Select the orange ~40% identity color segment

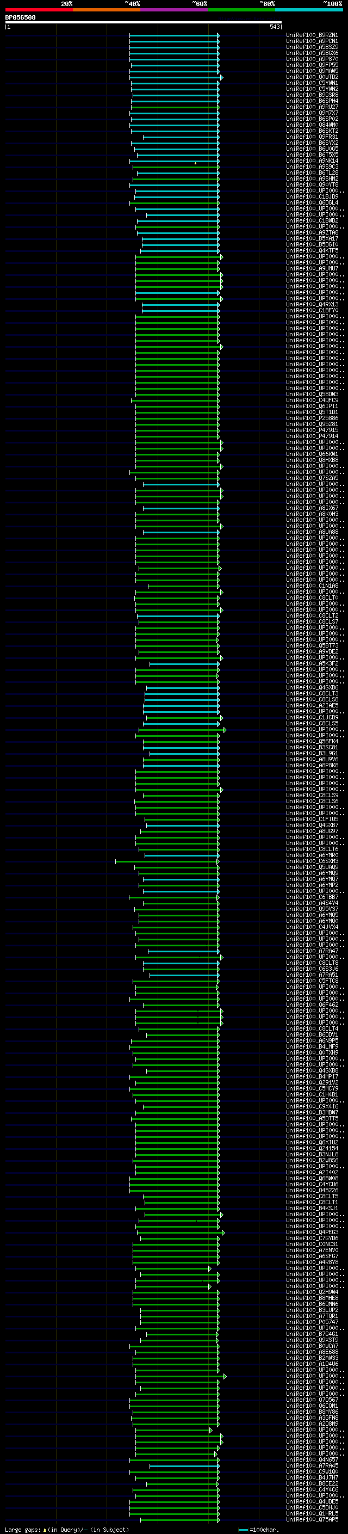pyautogui.click(x=107, y=10)
